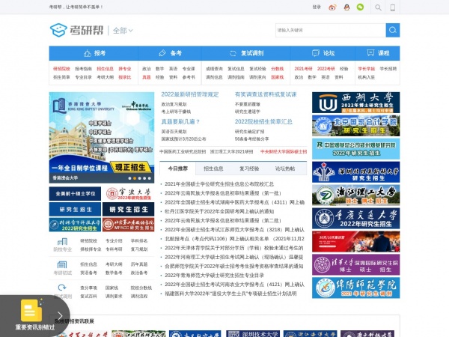Open the 北京国家会计学院 研究生招生 banner
This screenshot has height=337, width=449.
point(356,126)
